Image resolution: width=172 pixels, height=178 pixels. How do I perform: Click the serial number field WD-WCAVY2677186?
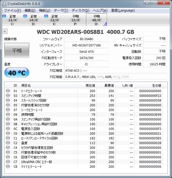tap(87, 45)
